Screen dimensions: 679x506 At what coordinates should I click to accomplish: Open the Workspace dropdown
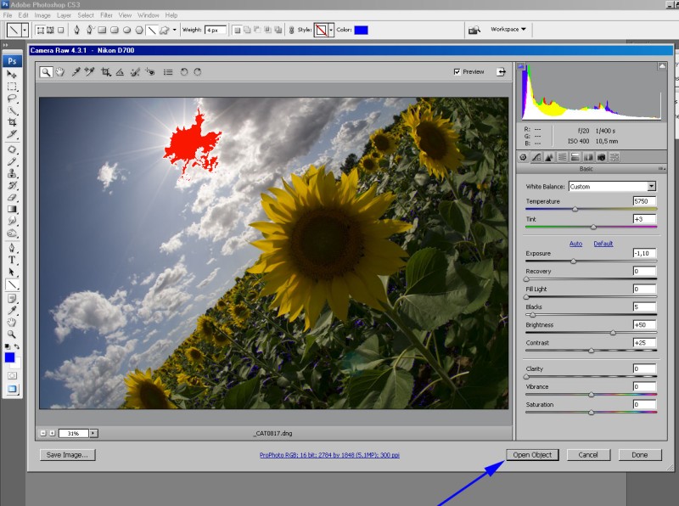click(508, 30)
